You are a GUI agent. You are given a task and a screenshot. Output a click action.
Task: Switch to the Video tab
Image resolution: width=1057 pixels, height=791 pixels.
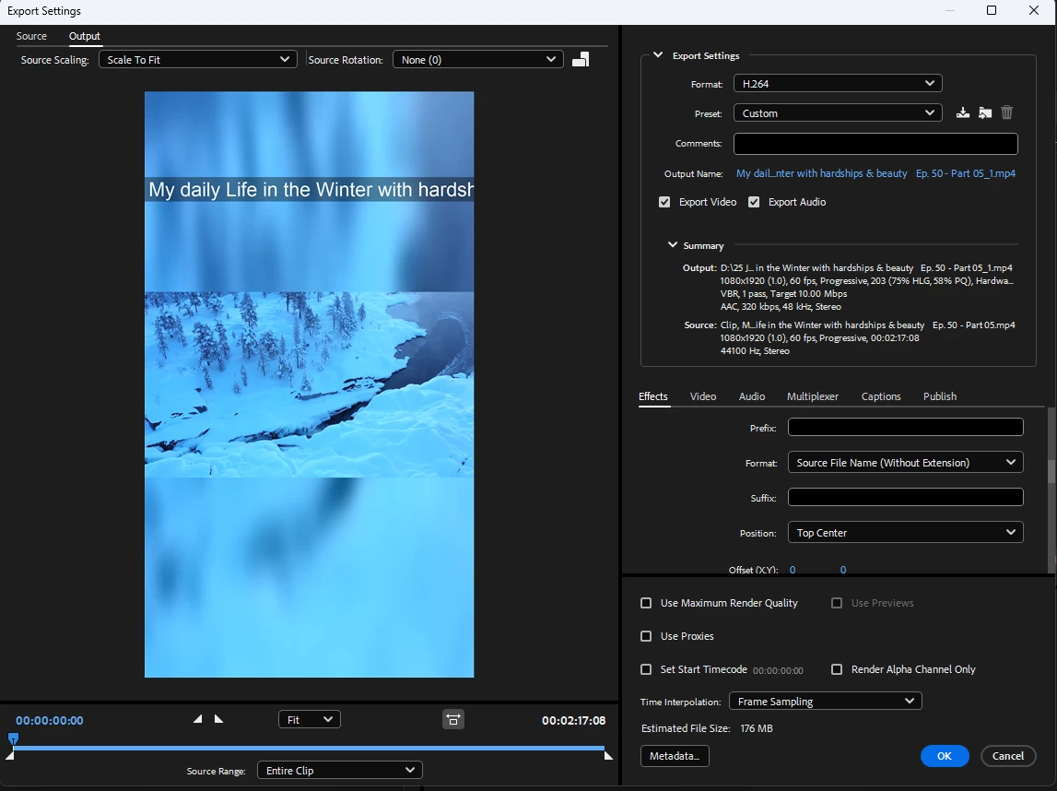pos(702,396)
